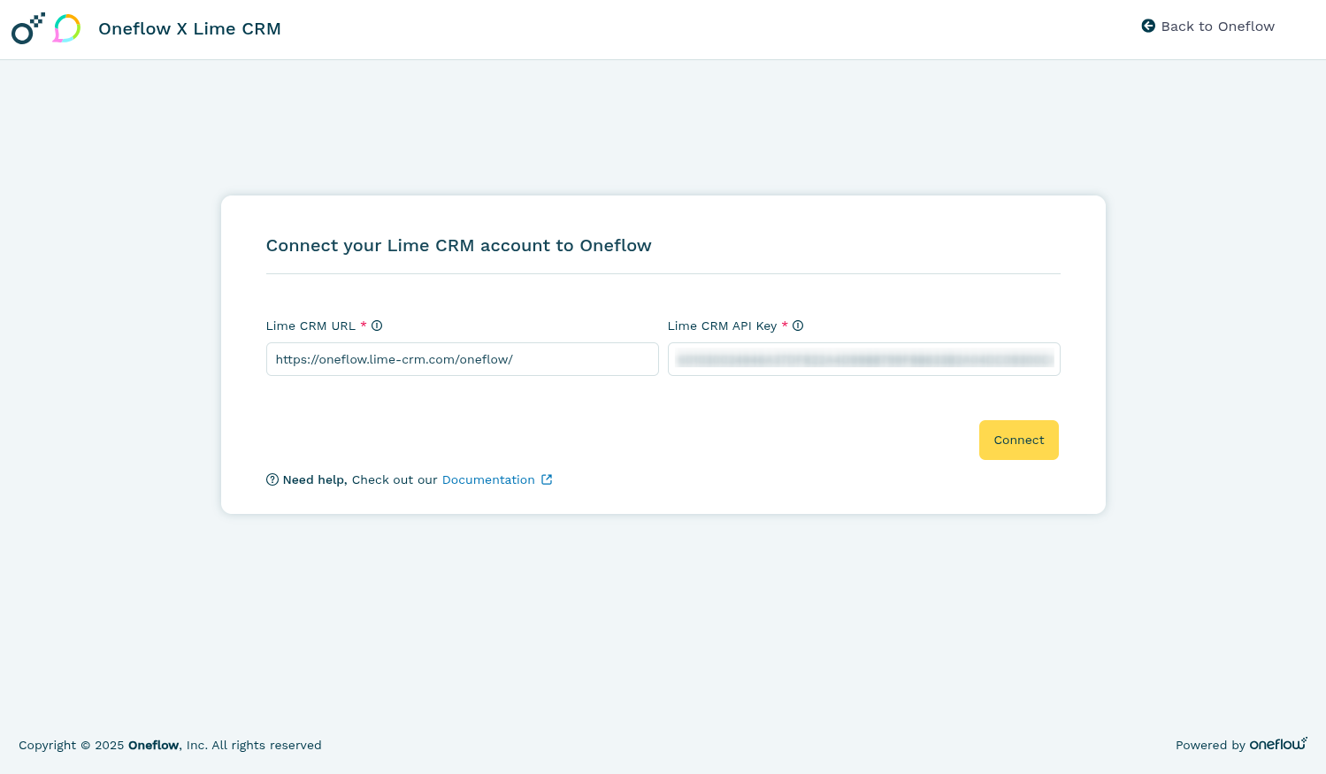Click the Oneflow X Lime CRM title
Screen dimensions: 1326x774
pyautogui.click(x=189, y=28)
